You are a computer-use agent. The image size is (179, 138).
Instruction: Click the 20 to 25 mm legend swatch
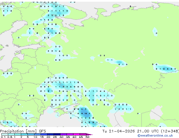50,134
